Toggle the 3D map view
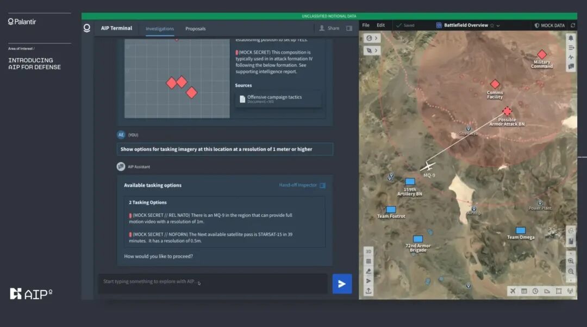The image size is (587, 327). click(x=369, y=252)
